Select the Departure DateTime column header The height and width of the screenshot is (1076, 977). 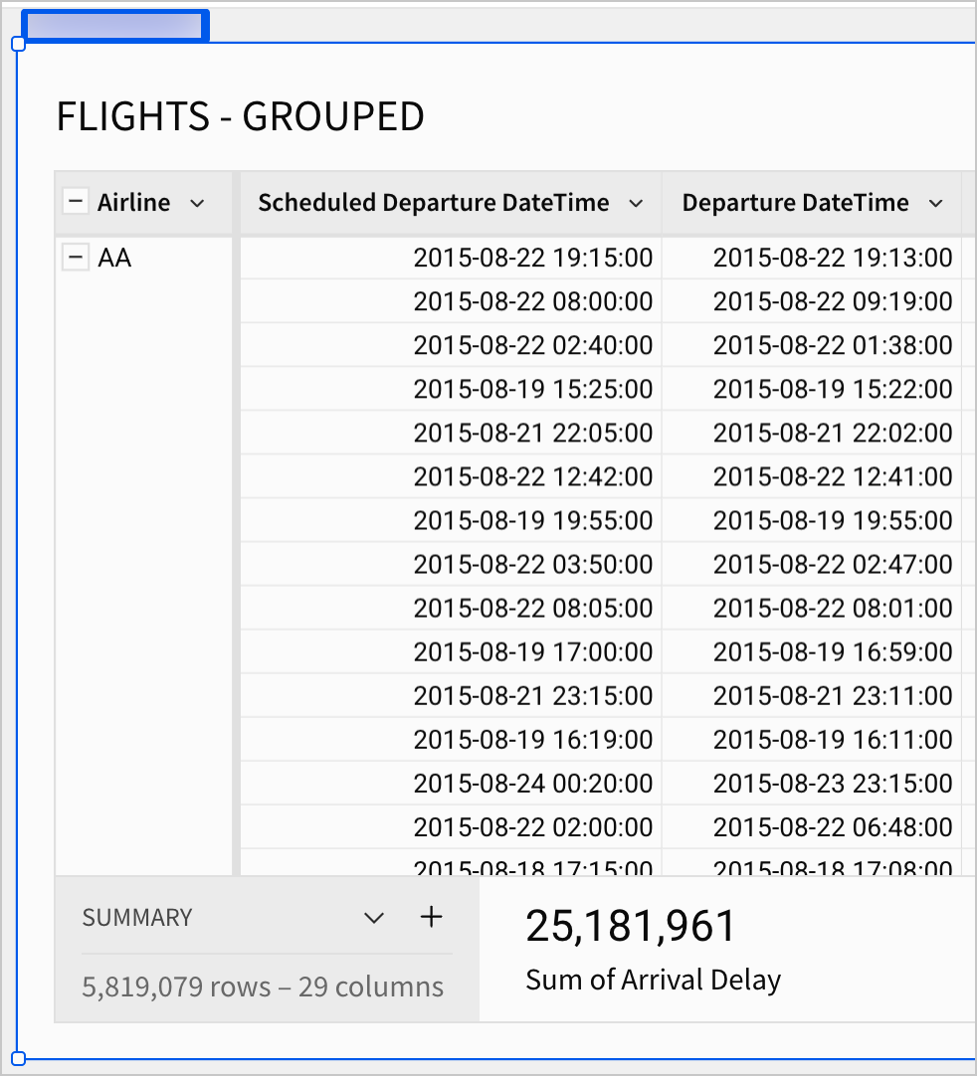[x=795, y=203]
